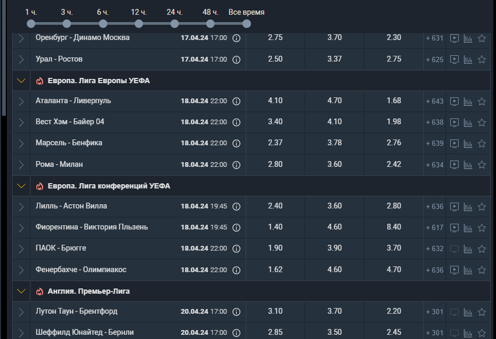Click fire icon beside Лига Европы УЕФА
Viewport: 496px width, 339px height.
[x=39, y=81]
